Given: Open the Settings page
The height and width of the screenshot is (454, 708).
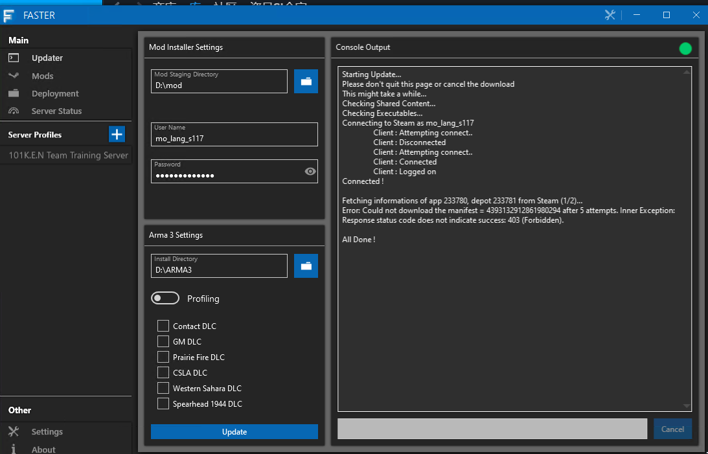Looking at the screenshot, I should (47, 431).
